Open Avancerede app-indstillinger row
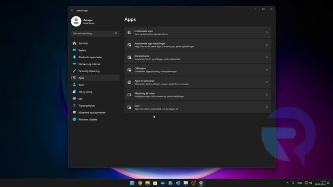 tap(198, 45)
